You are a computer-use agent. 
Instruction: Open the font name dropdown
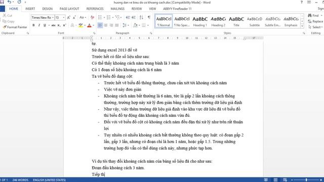tap(53, 18)
